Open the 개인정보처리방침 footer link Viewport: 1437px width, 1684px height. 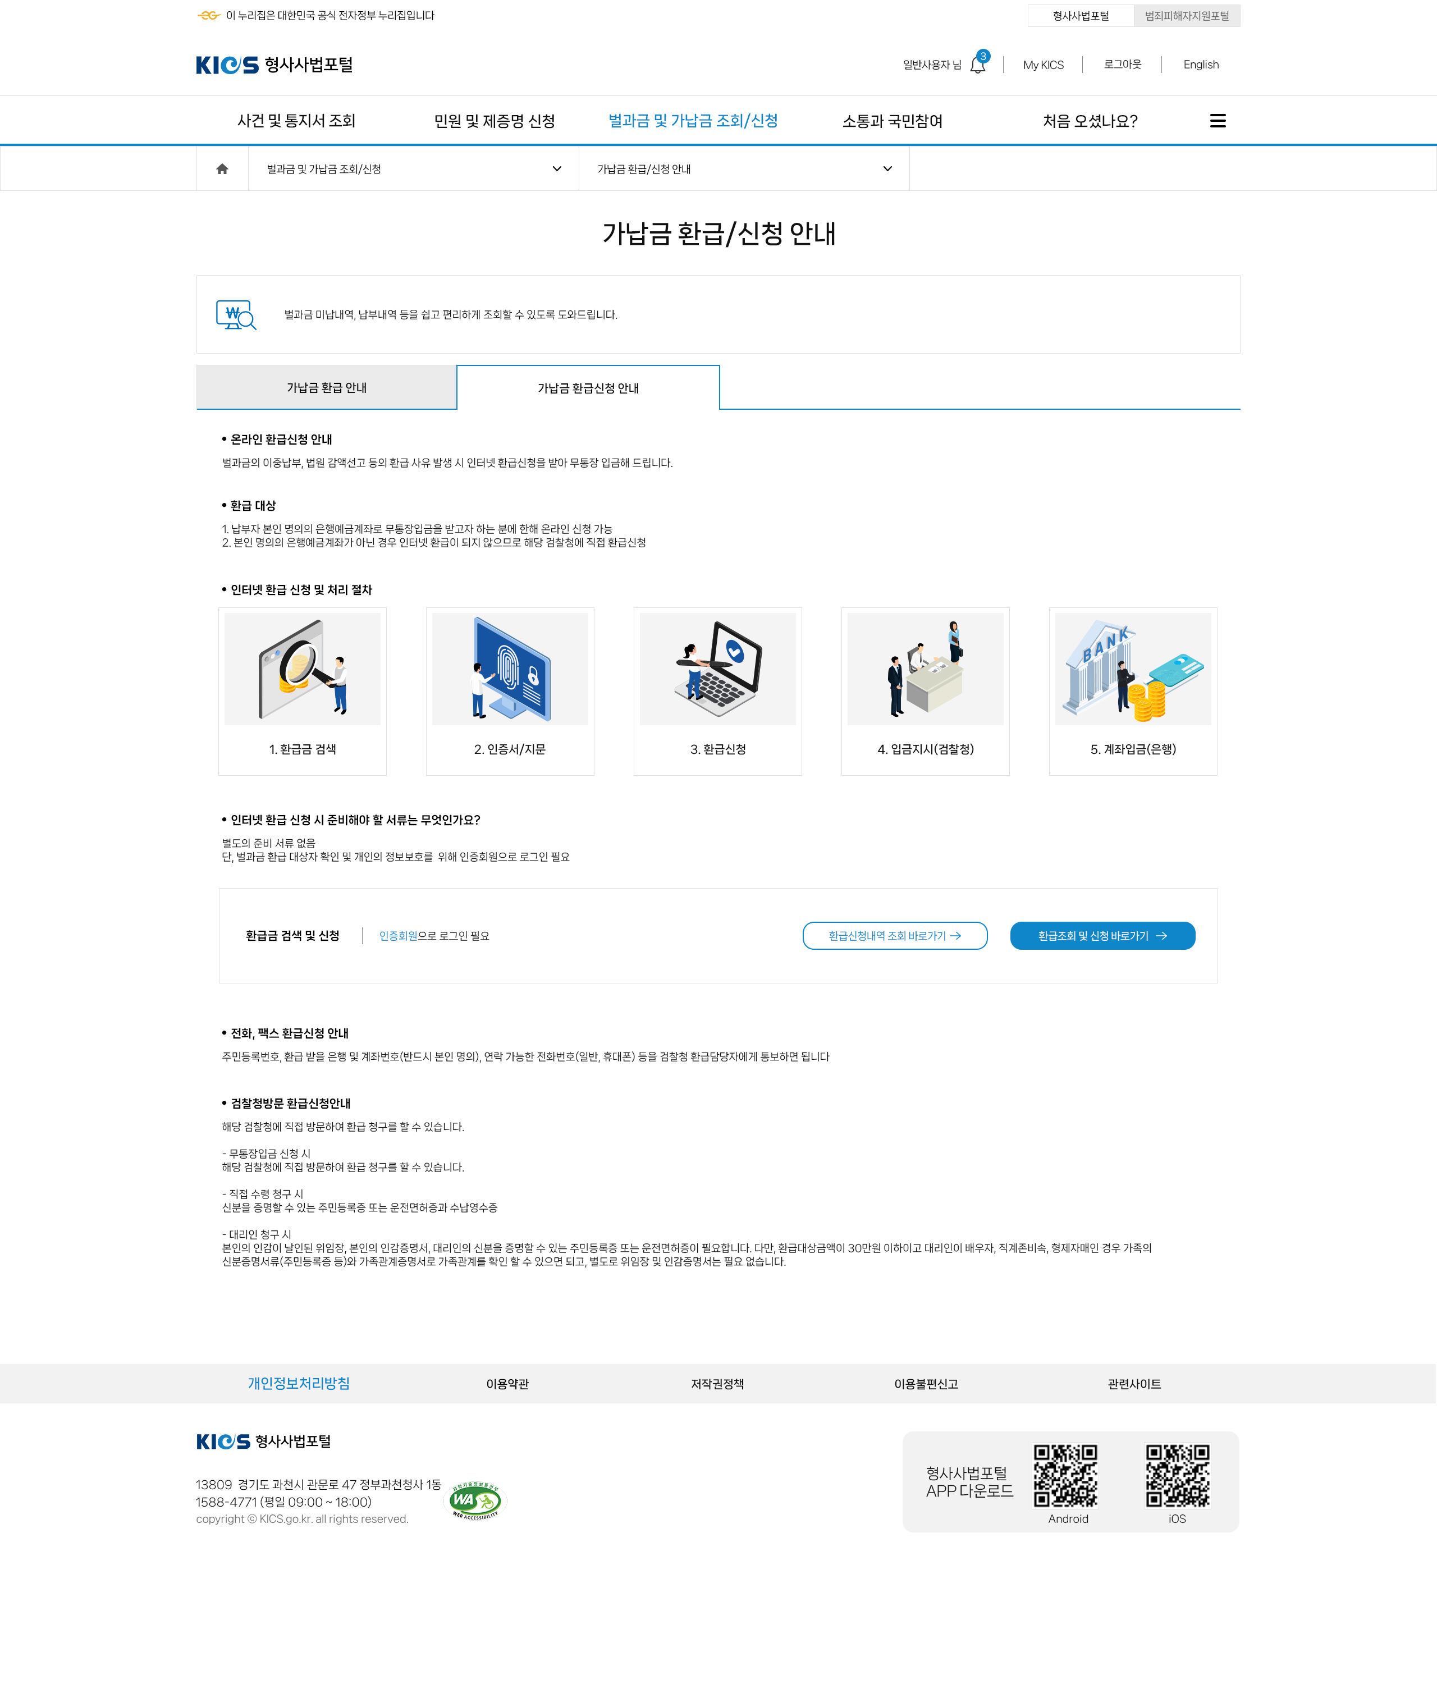(298, 1384)
